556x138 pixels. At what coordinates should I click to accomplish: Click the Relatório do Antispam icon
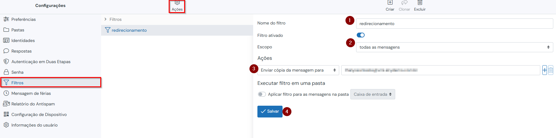[x=6, y=104]
